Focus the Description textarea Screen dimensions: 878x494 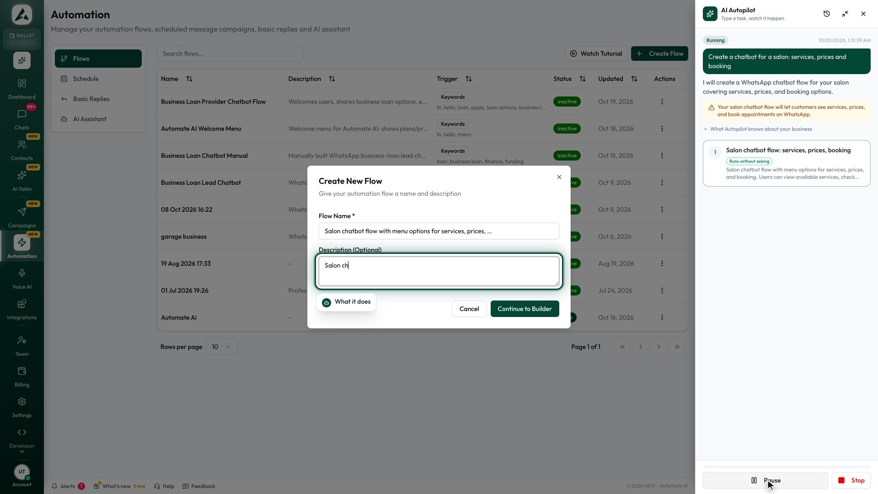tap(439, 271)
